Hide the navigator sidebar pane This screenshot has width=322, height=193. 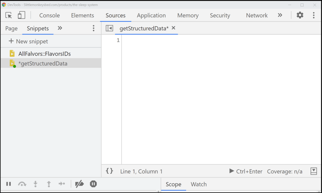pos(109,28)
